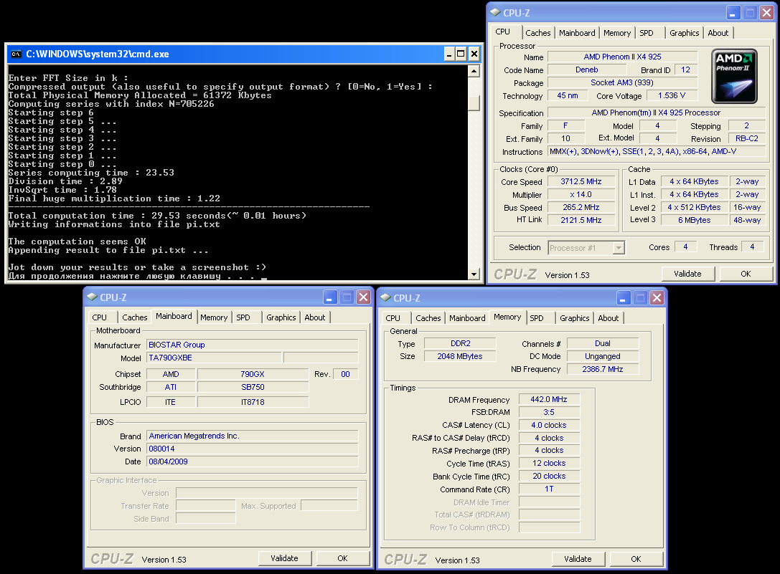Go to Mainboard tab in Memory window
The image size is (780, 574).
click(x=467, y=318)
